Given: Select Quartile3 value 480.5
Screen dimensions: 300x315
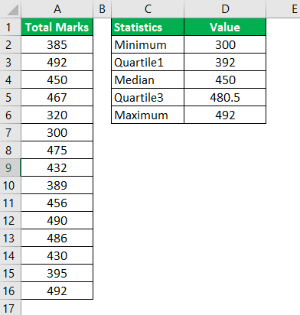Looking at the screenshot, I should (x=225, y=97).
